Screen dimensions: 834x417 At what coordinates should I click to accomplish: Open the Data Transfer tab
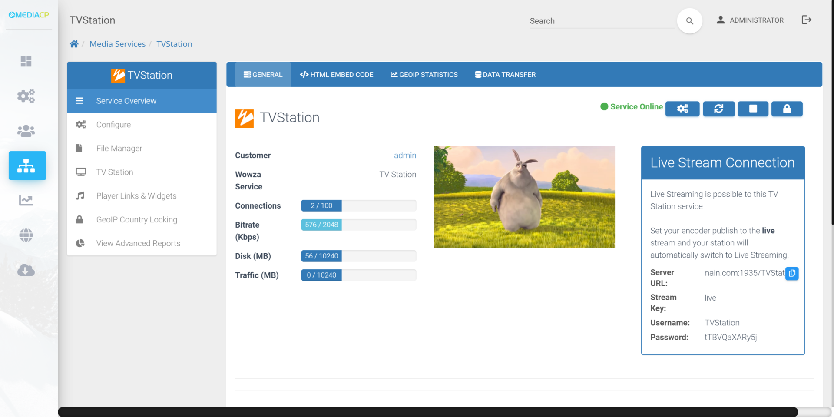tap(505, 75)
